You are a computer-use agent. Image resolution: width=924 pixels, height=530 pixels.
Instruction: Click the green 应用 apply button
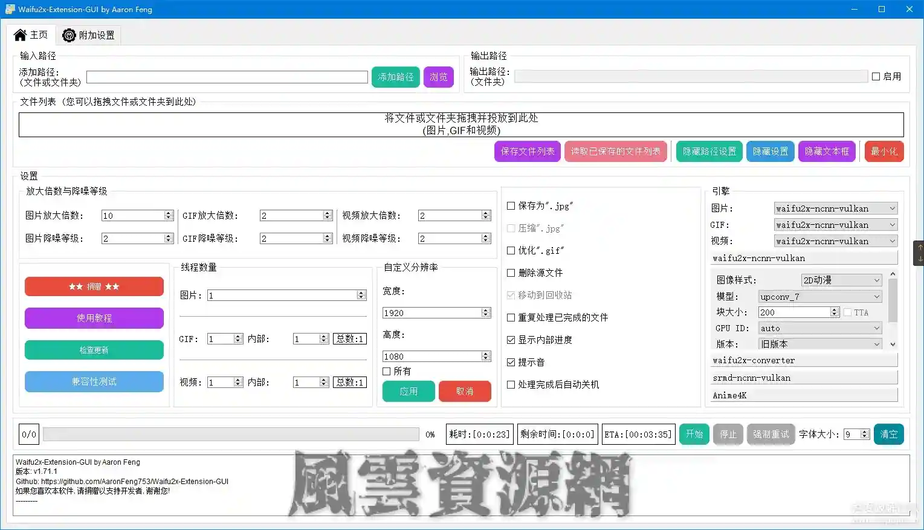pos(409,392)
